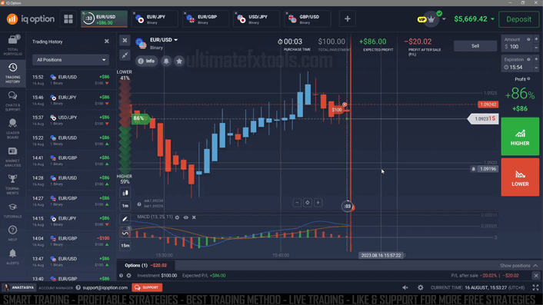The width and height of the screenshot is (543, 305).
Task: Increase Expiration time with plus stepper
Action: tap(536, 59)
